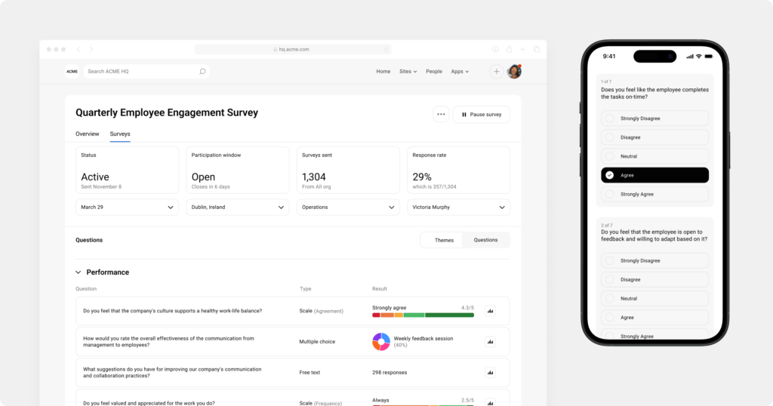Open the March 29 date dropdown
The image size is (773, 406).
click(127, 208)
